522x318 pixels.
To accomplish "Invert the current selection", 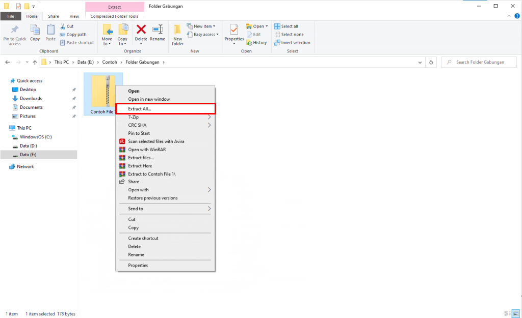I will click(292, 42).
